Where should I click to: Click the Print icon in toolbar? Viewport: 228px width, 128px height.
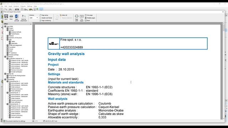(11, 17)
